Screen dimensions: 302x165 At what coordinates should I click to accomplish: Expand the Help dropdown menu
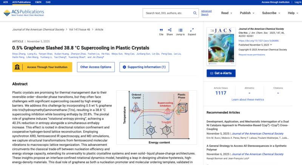point(293,13)
